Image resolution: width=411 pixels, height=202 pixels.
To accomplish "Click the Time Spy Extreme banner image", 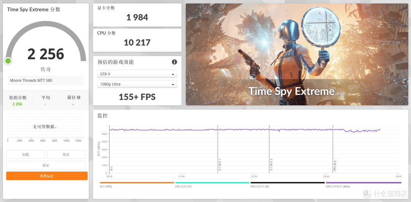I will pos(297,54).
